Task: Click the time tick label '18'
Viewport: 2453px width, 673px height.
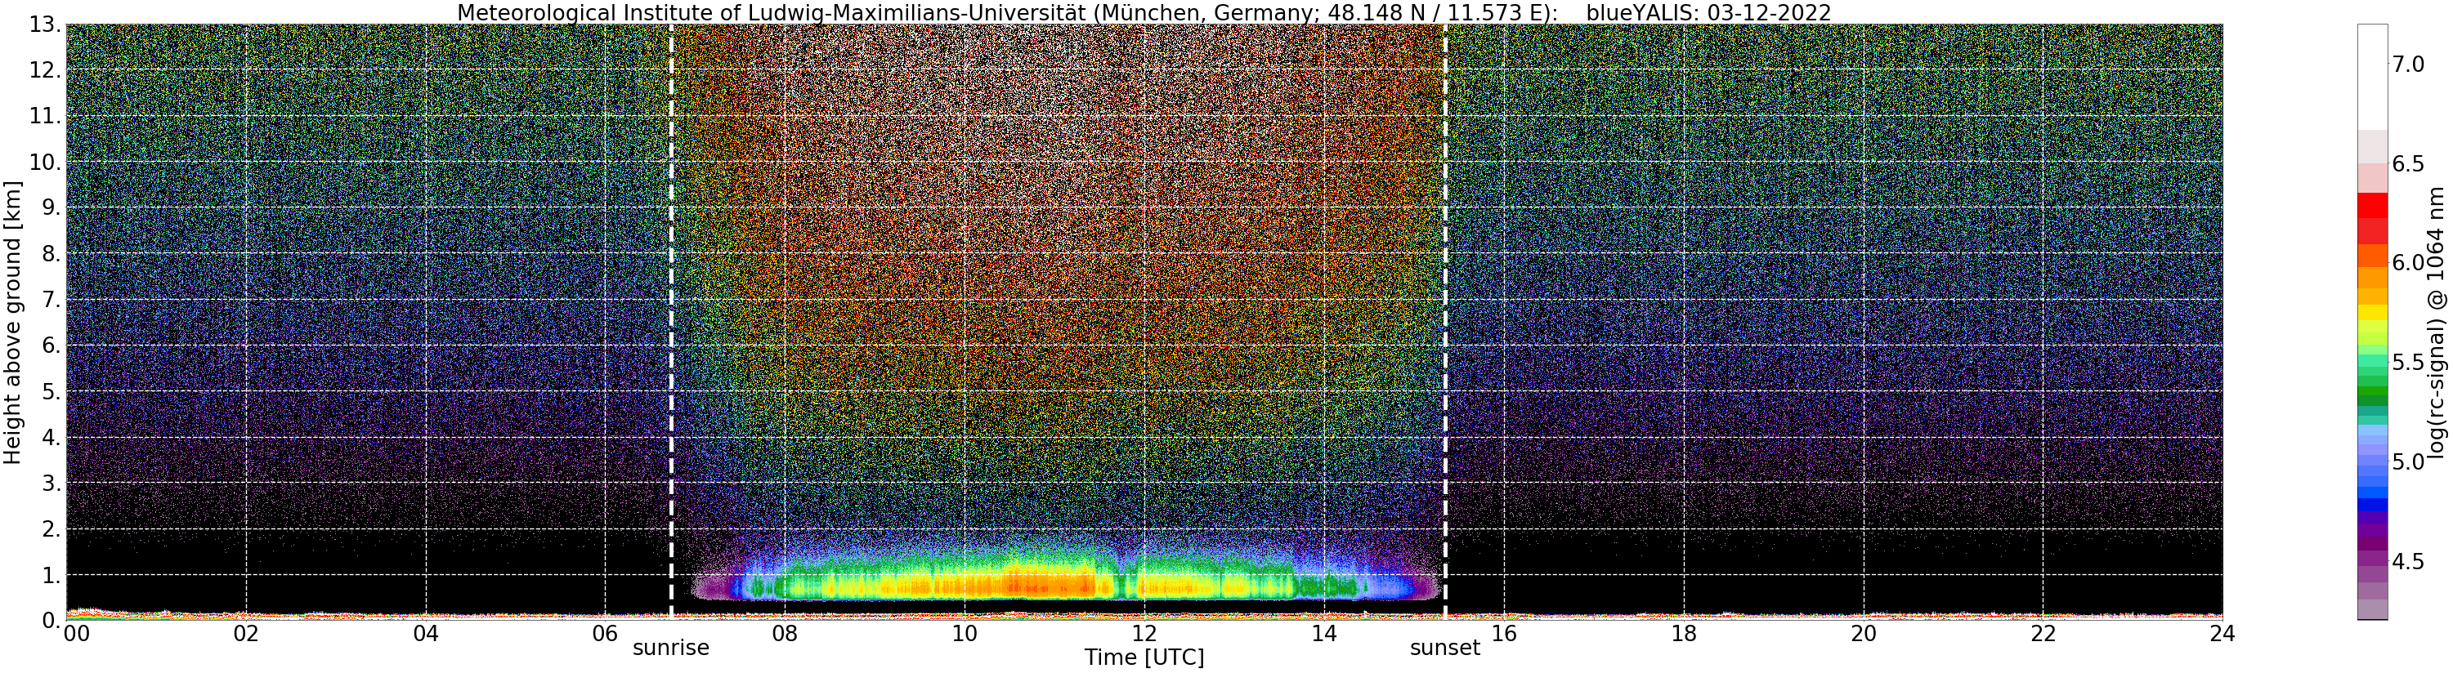Action: pyautogui.click(x=1684, y=633)
